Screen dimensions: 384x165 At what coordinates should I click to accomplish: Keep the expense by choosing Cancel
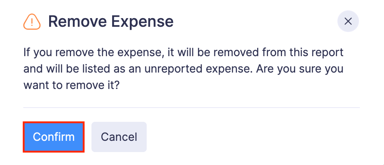119,137
